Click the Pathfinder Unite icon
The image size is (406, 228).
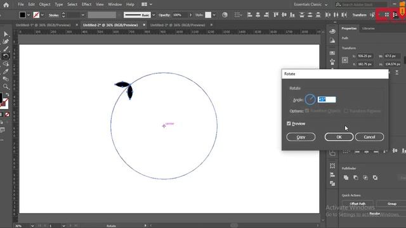(x=346, y=177)
